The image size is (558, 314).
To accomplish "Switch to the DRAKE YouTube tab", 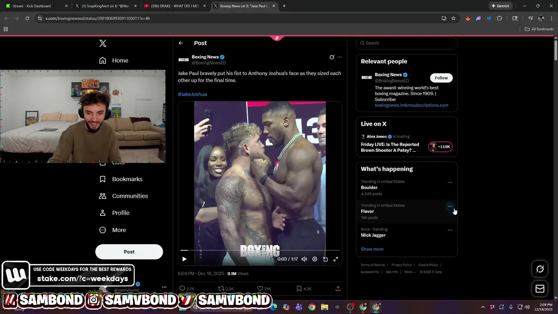I will 175,6.
